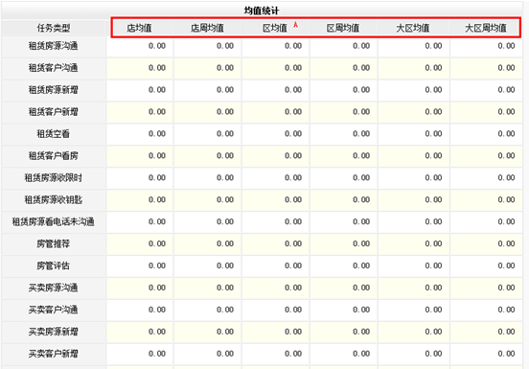Click the 任务类型 header cell

(x=54, y=28)
